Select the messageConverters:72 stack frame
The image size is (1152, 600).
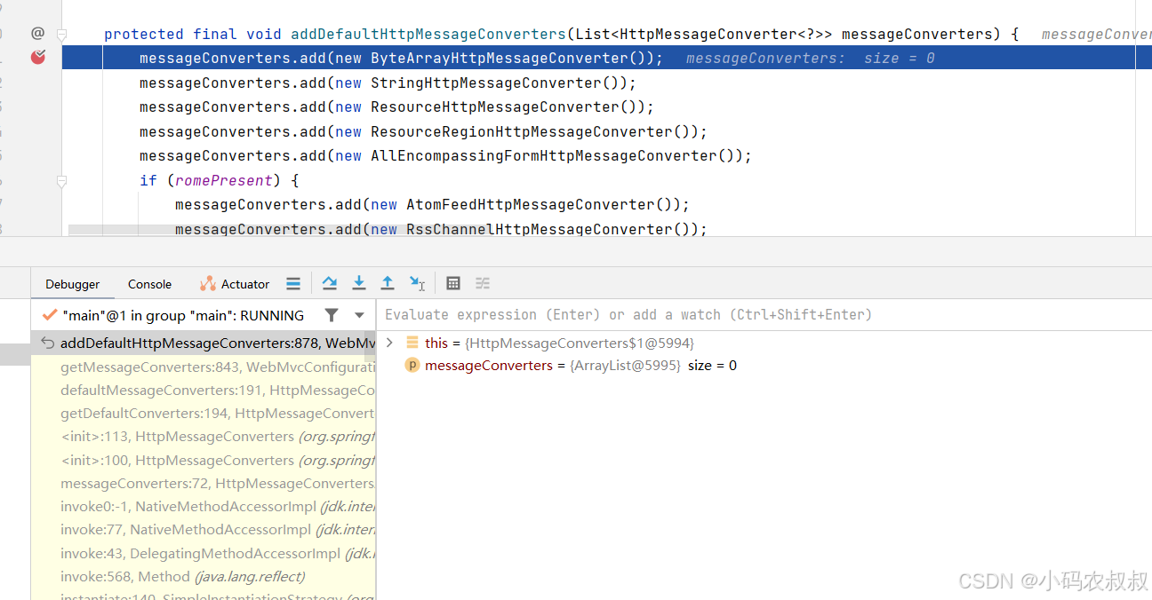[x=204, y=483]
